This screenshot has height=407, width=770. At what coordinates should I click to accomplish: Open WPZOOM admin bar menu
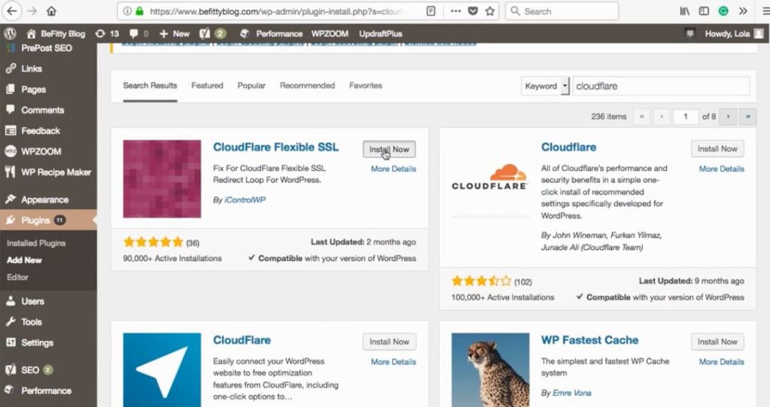coord(330,33)
